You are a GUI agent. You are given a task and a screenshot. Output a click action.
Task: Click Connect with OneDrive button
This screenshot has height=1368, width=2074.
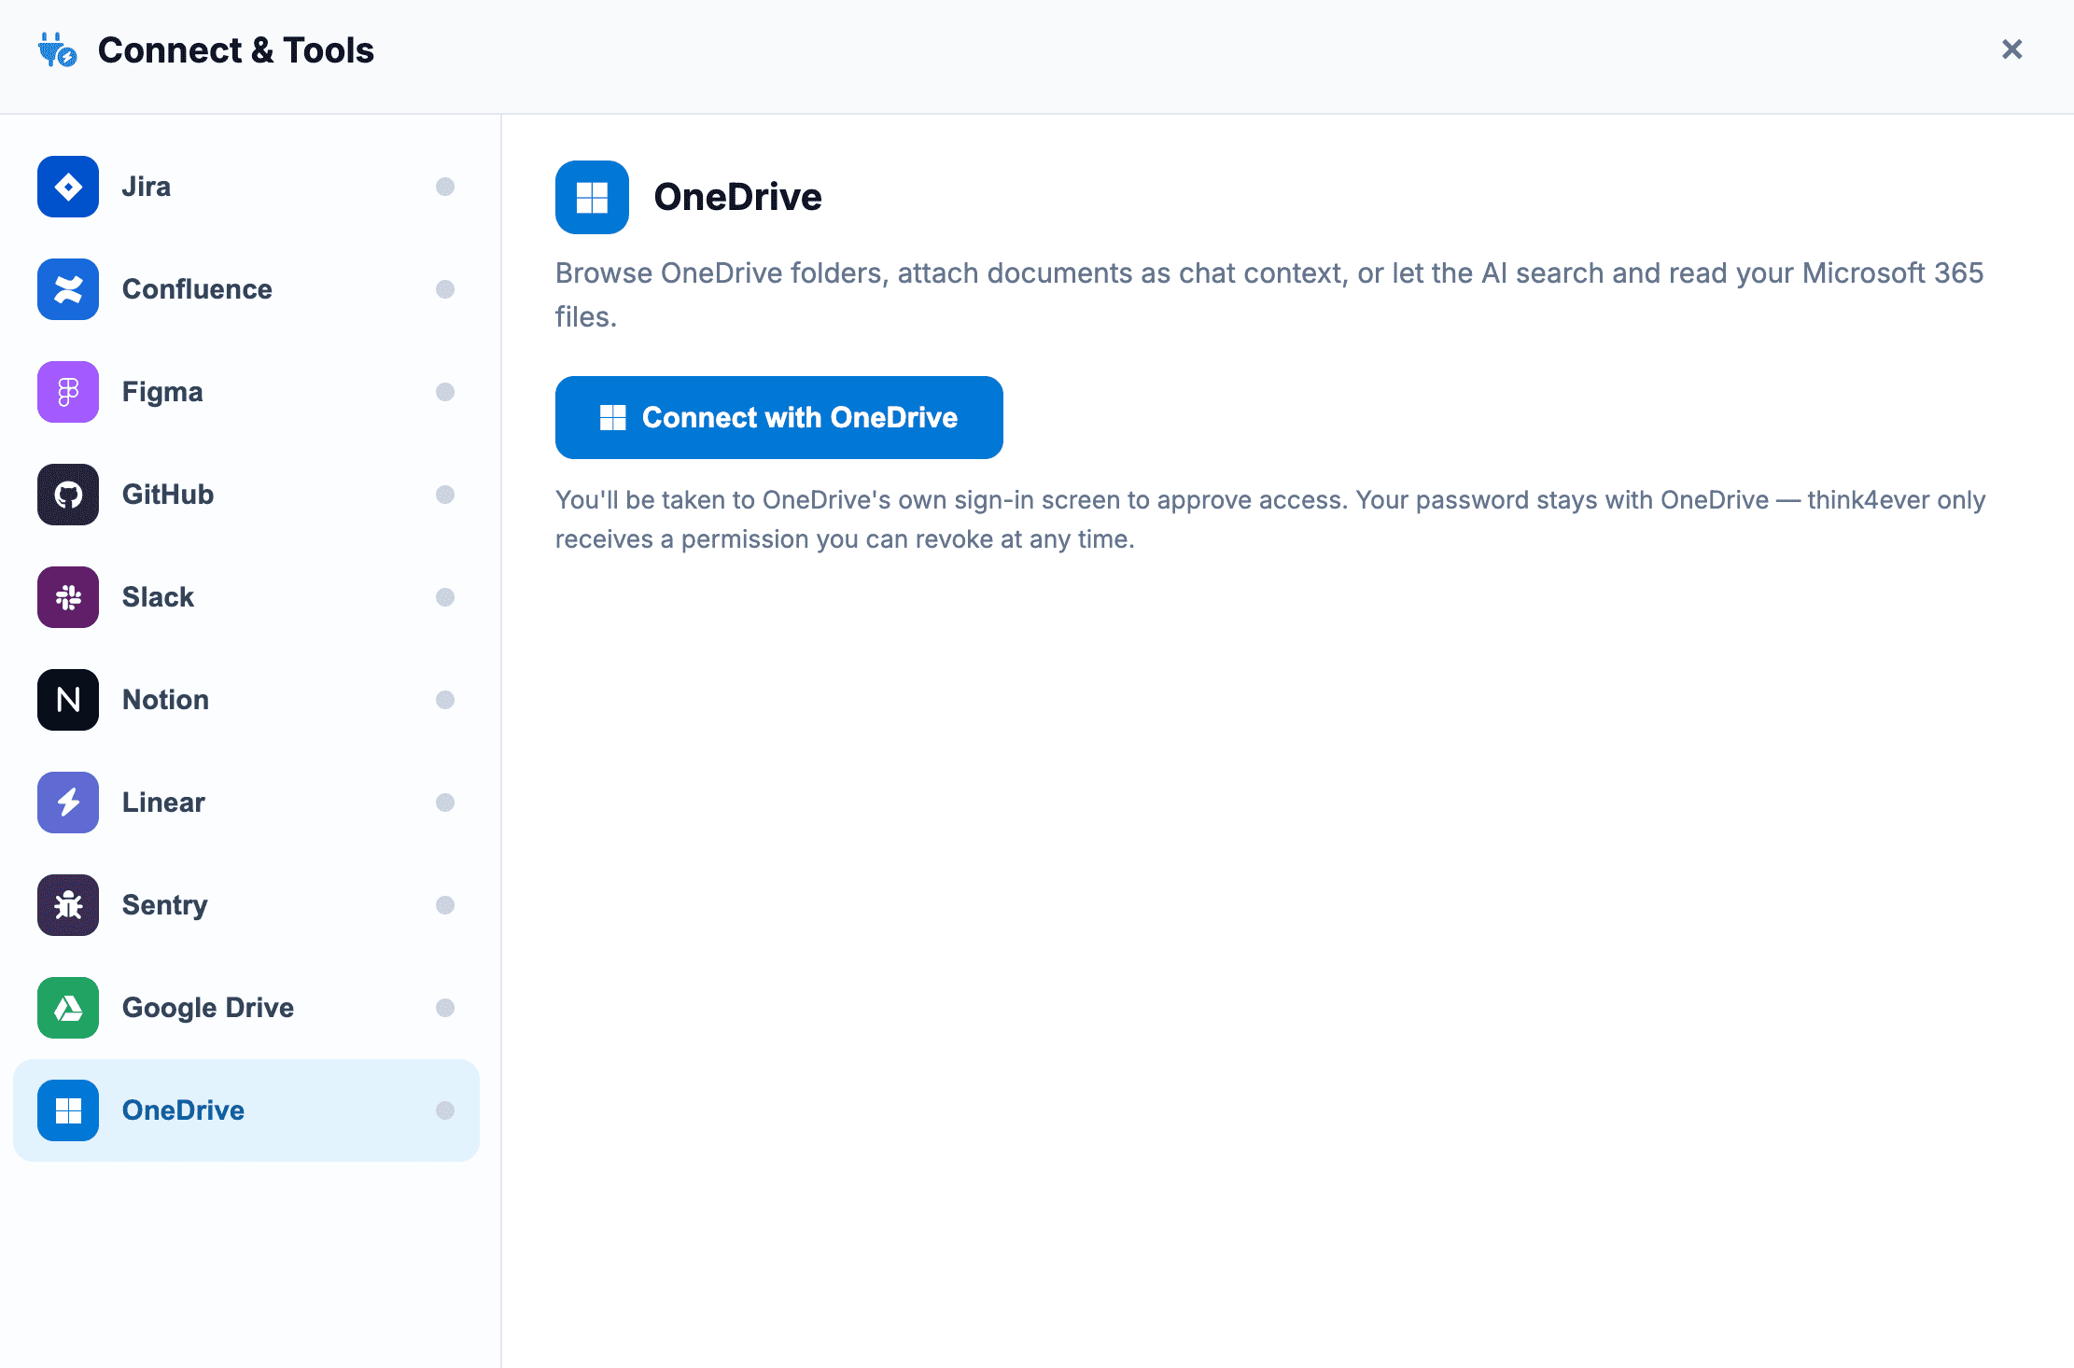coord(778,417)
